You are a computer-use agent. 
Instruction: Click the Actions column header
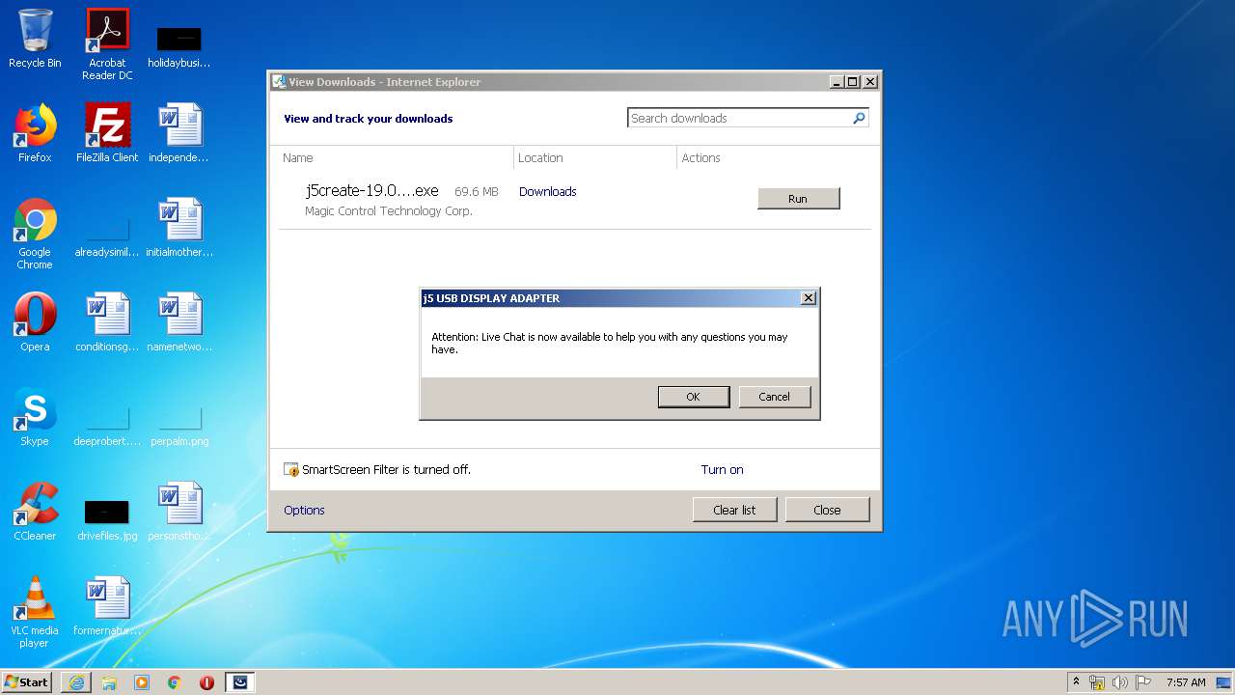[700, 157]
